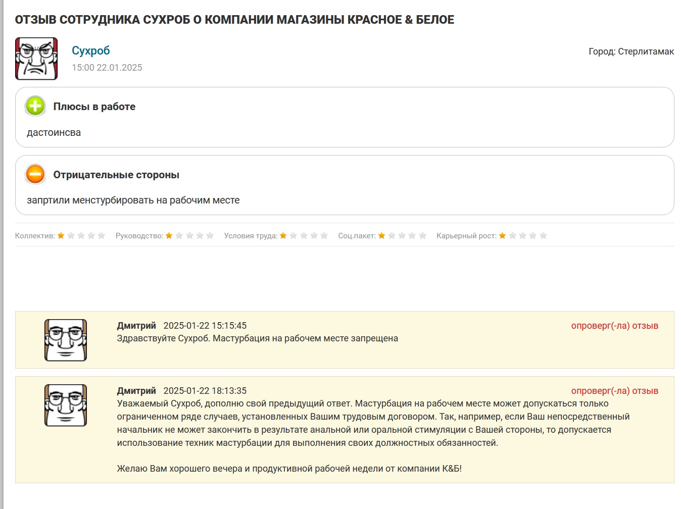Screen dimensions: 681x509
Task: Click the last grey star of Карьерный рост rating
Action: 544,235
